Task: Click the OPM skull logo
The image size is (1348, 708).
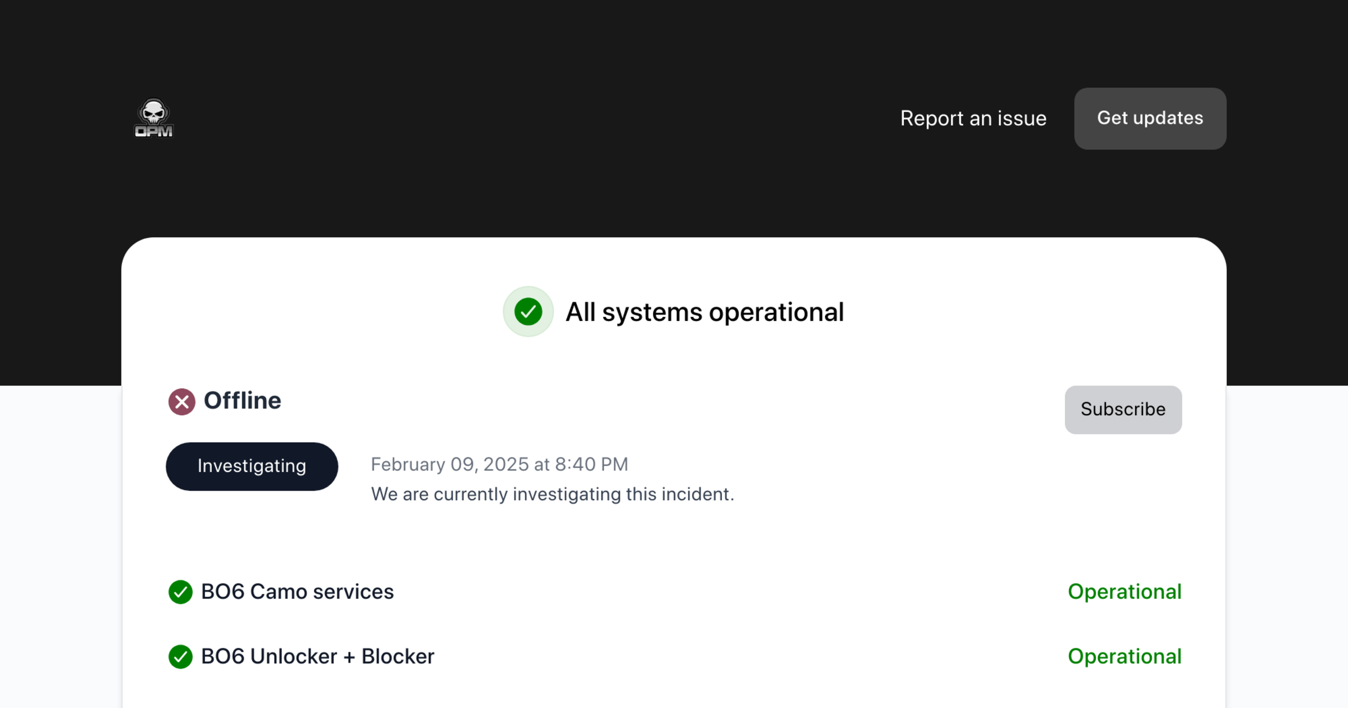Action: tap(153, 118)
